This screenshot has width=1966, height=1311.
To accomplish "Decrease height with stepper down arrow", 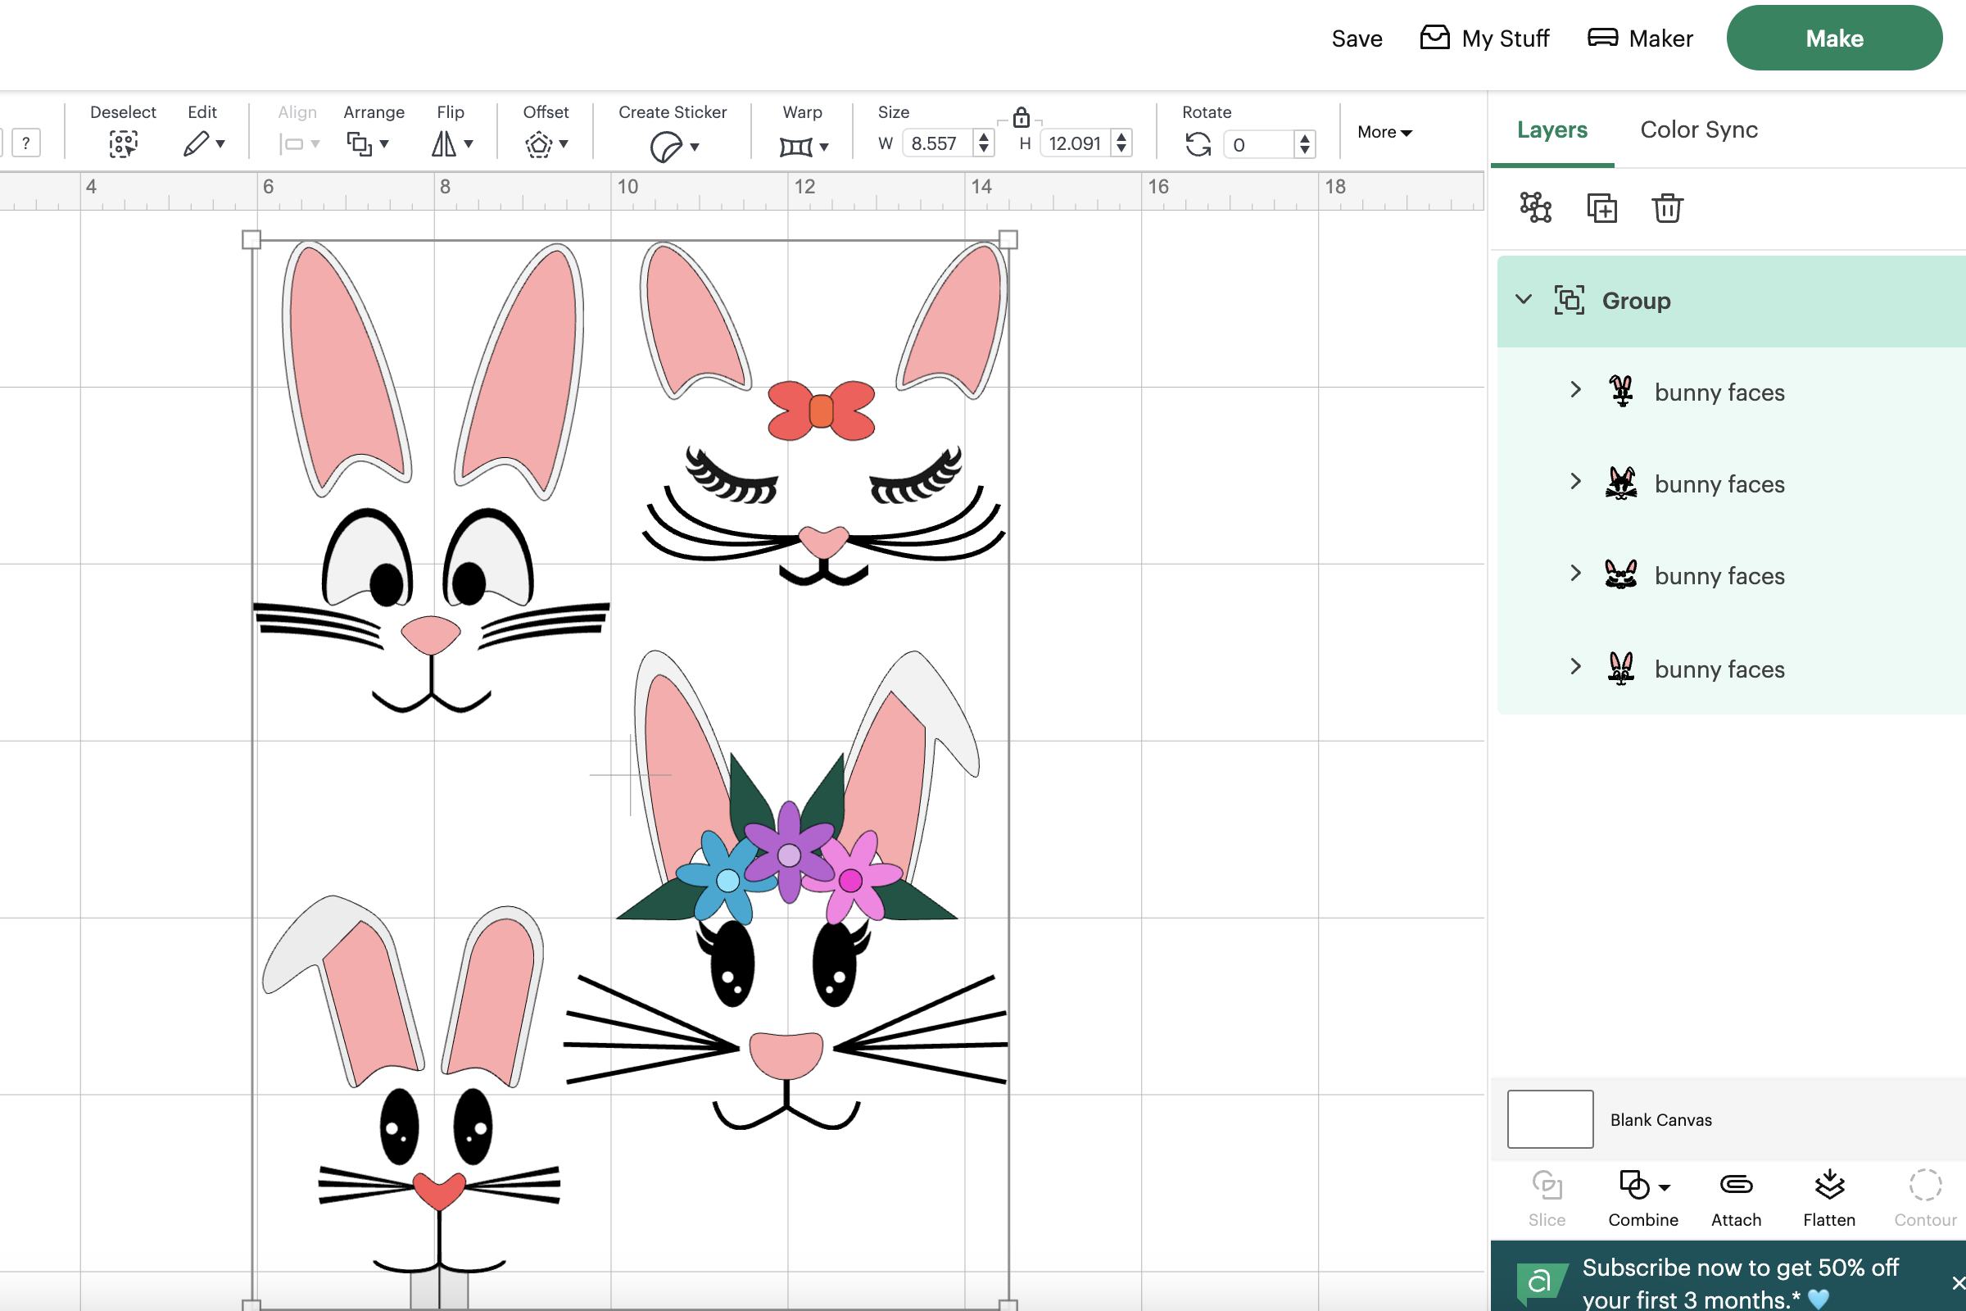I will [x=1121, y=151].
